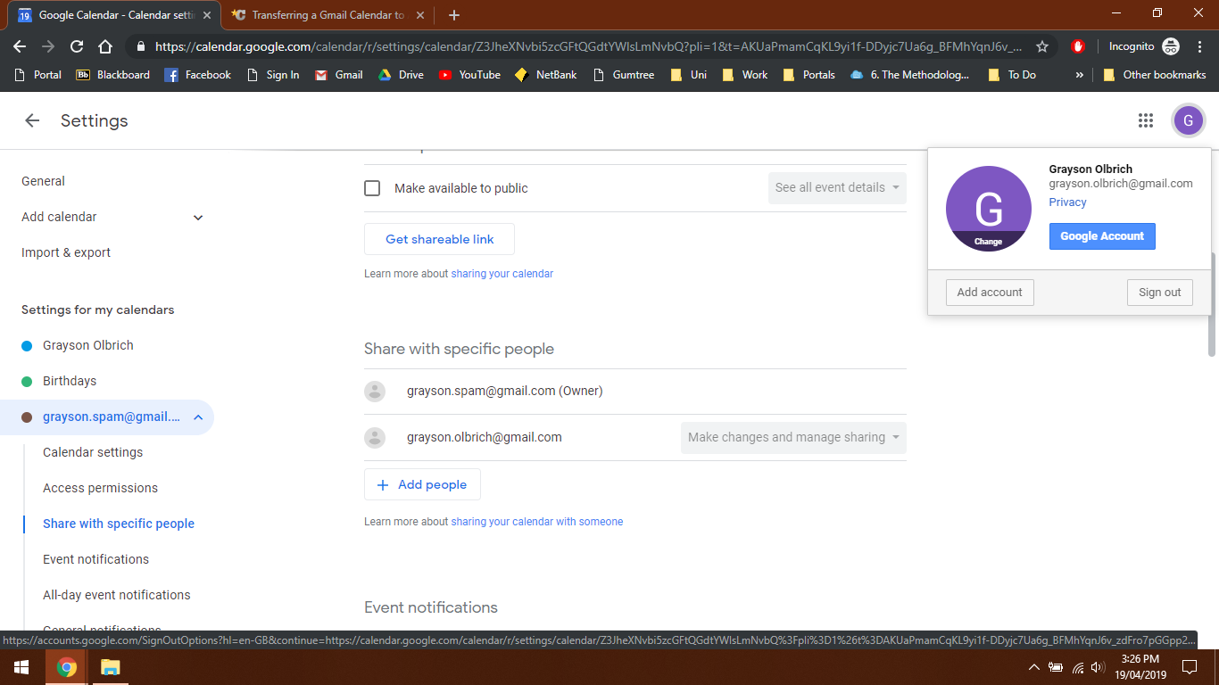Go to Event notifications section
Screen dimensions: 1219x685
[x=95, y=559]
